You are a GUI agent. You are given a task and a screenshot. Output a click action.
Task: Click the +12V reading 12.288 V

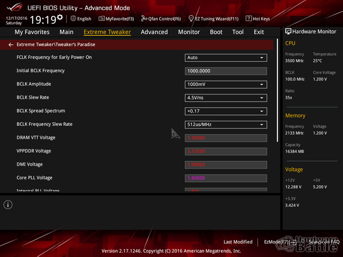pyautogui.click(x=293, y=187)
